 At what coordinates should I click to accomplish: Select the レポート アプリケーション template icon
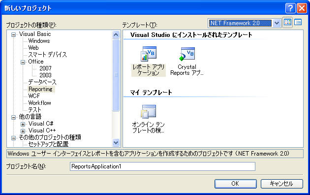[149, 54]
